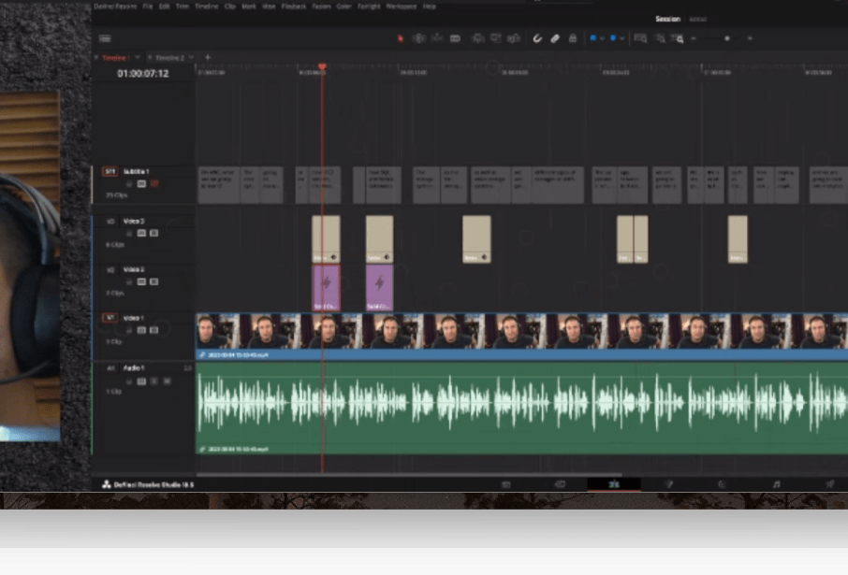Click the red playhead marker on ruler
Screen dimensions: 848x575
pyautogui.click(x=322, y=66)
